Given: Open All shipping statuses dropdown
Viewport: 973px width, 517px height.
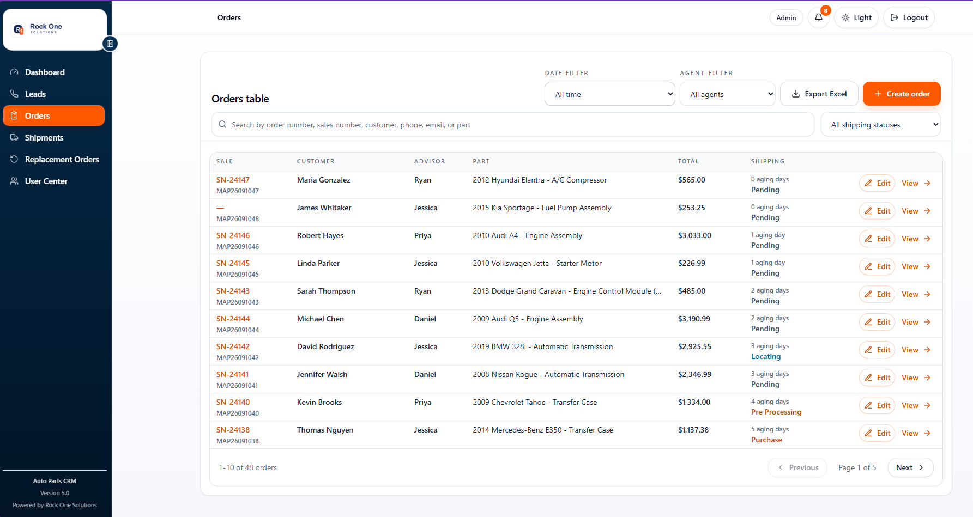Looking at the screenshot, I should (880, 125).
